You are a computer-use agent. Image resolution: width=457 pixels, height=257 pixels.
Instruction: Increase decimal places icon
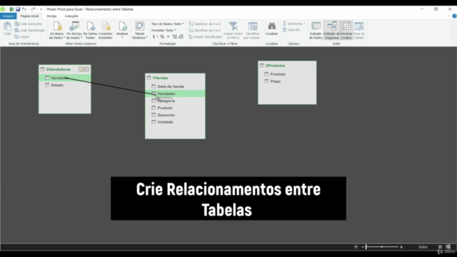(174, 36)
